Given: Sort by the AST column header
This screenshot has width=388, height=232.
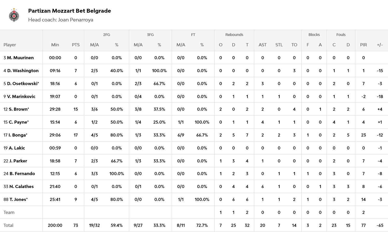Looking at the screenshot, I should tap(262, 45).
